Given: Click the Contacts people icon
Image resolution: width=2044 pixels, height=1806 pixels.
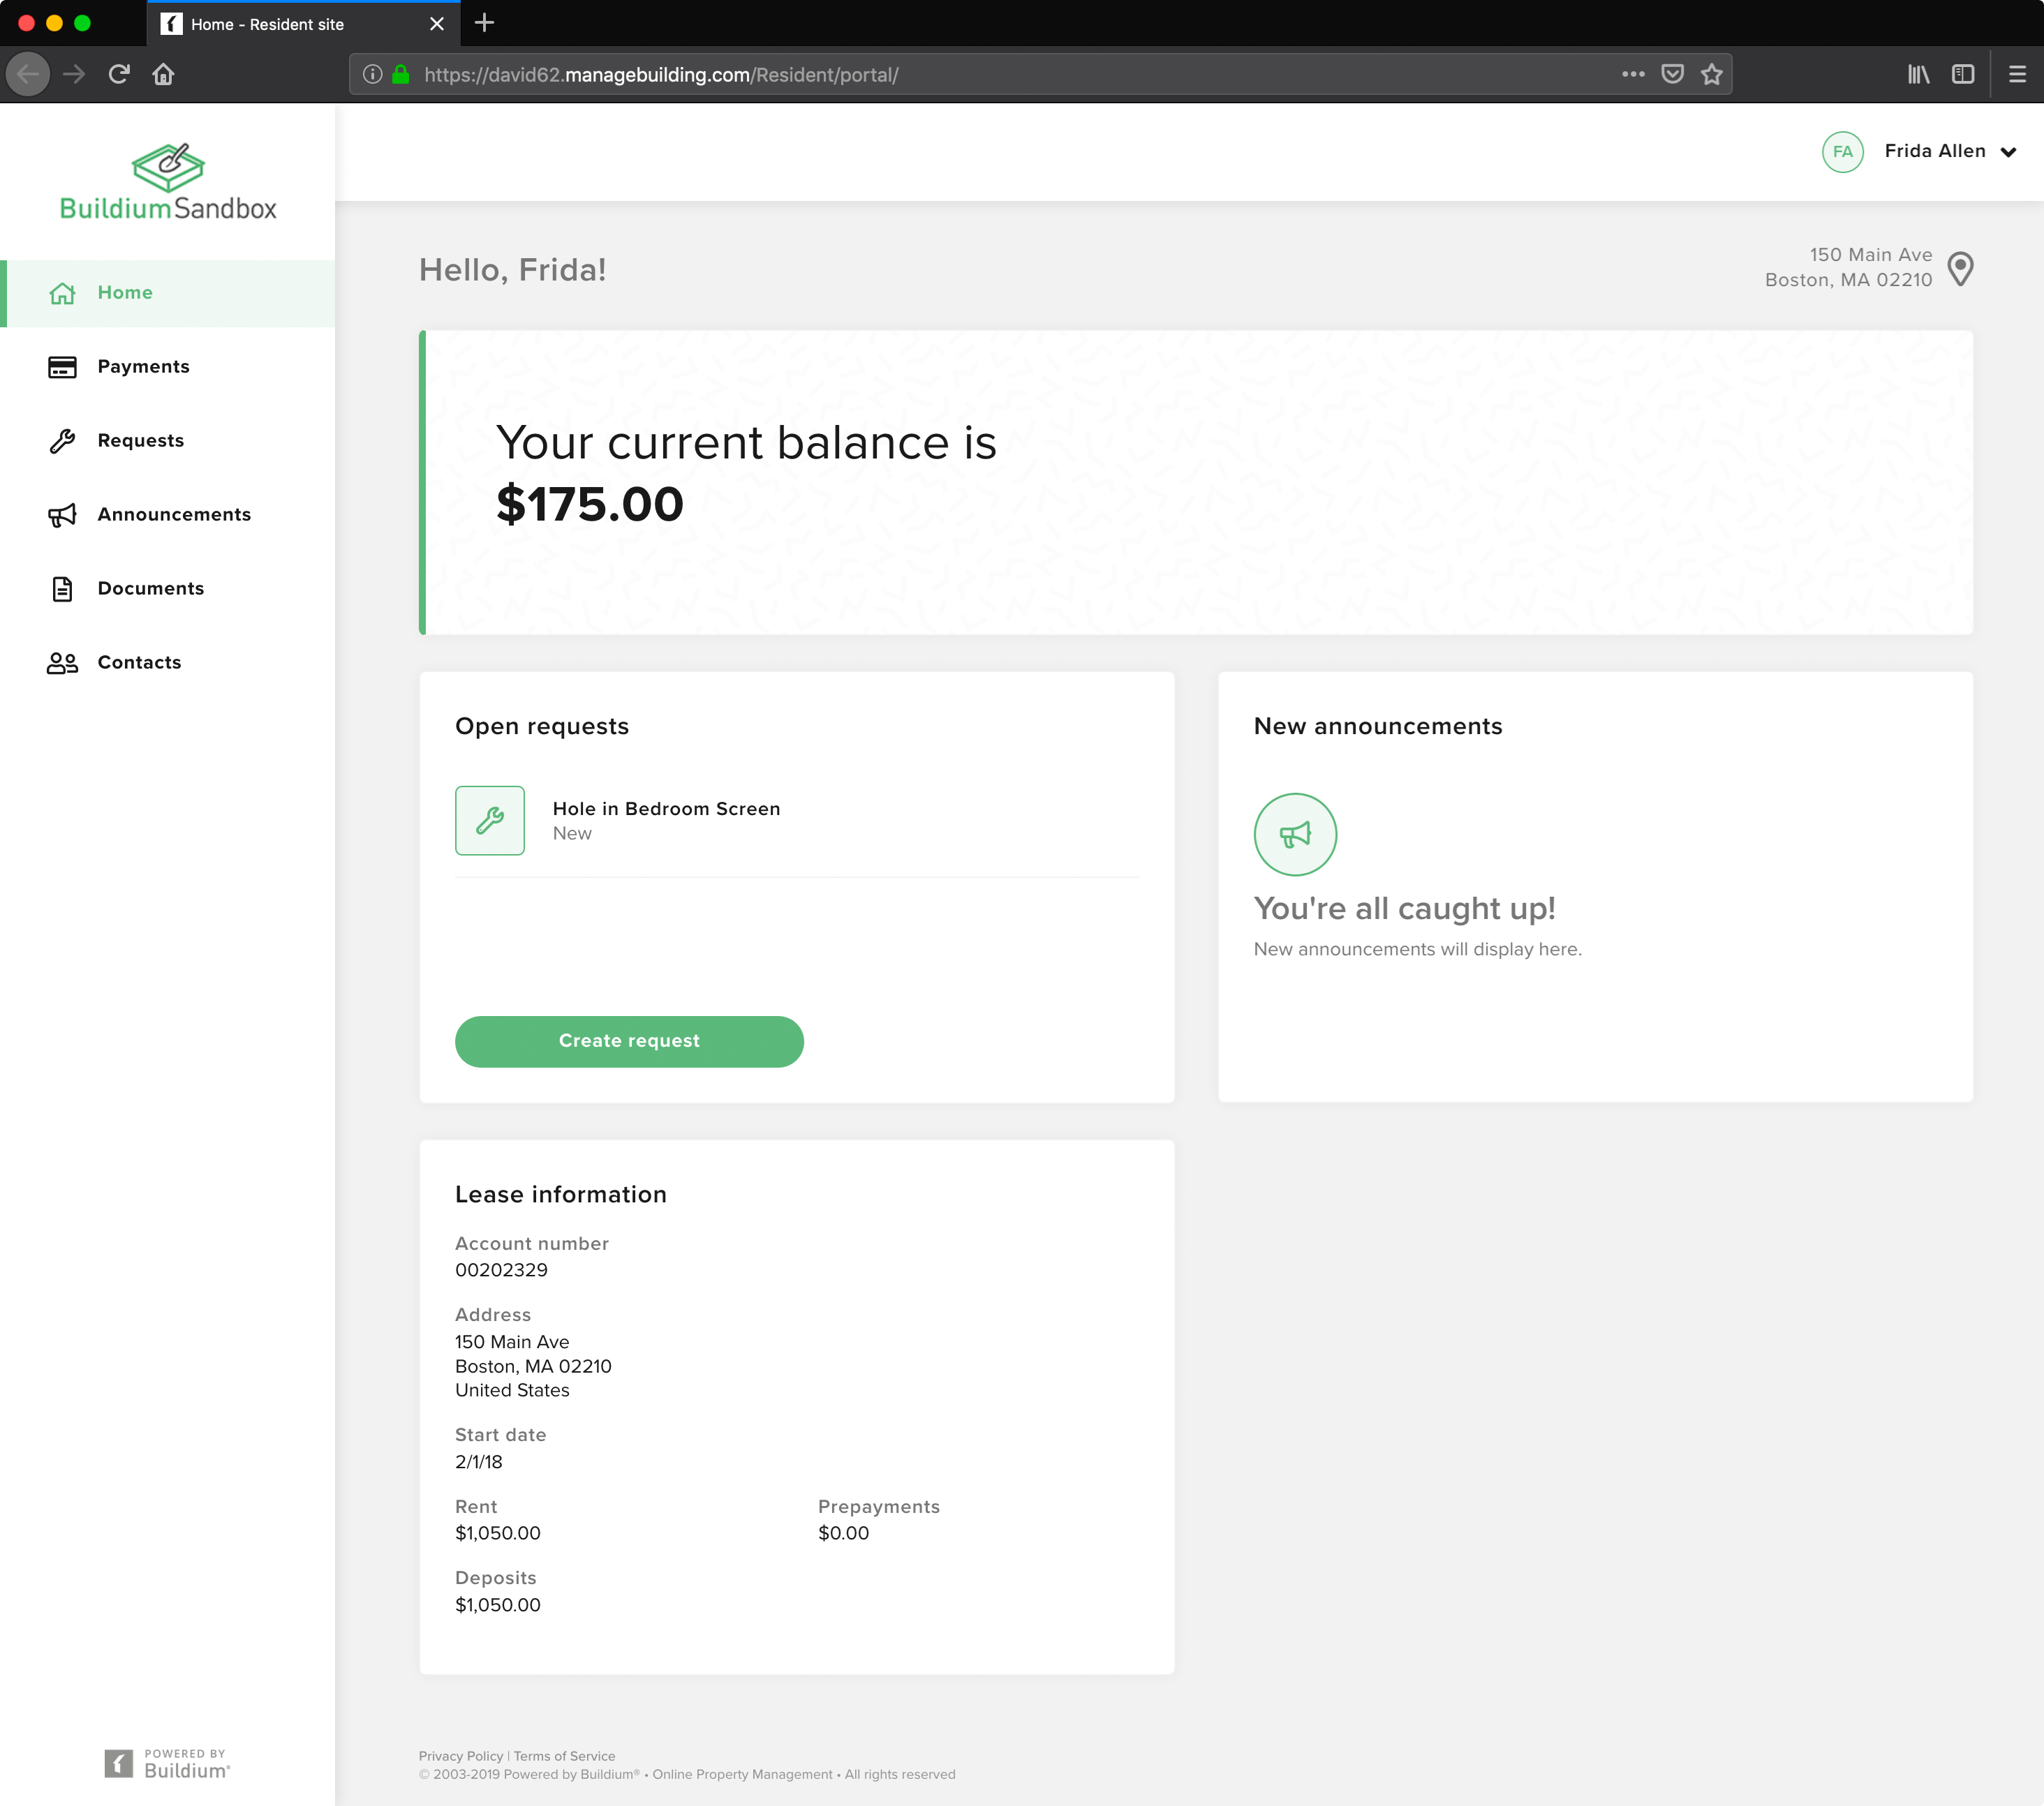Looking at the screenshot, I should [62, 662].
